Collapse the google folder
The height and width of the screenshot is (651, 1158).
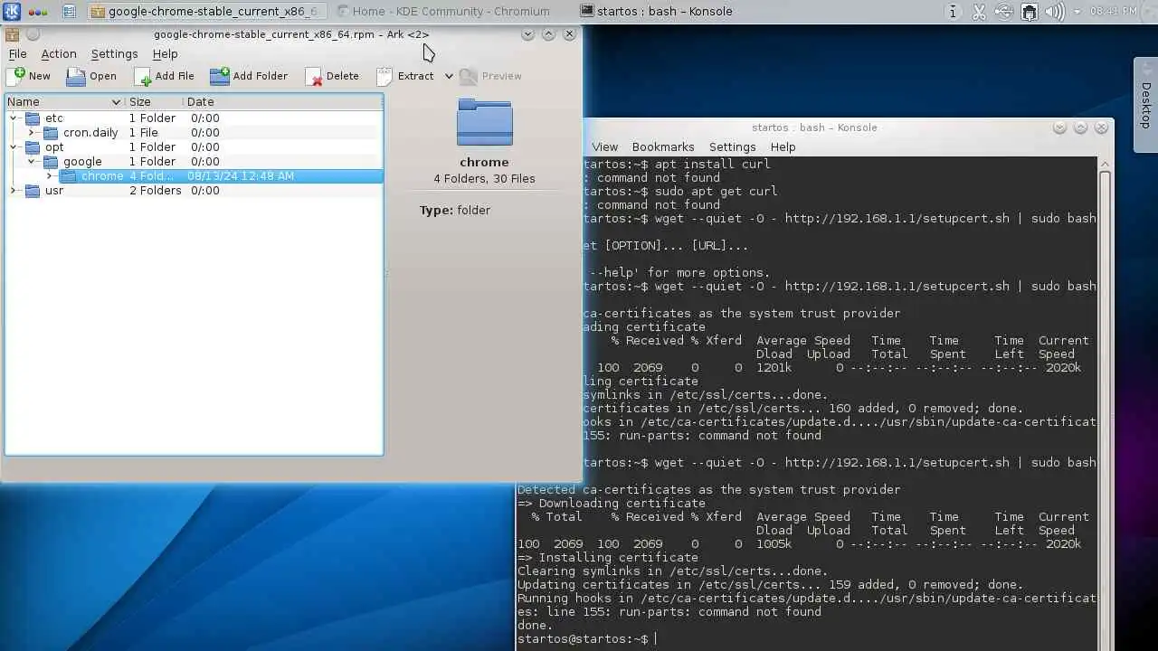(32, 162)
